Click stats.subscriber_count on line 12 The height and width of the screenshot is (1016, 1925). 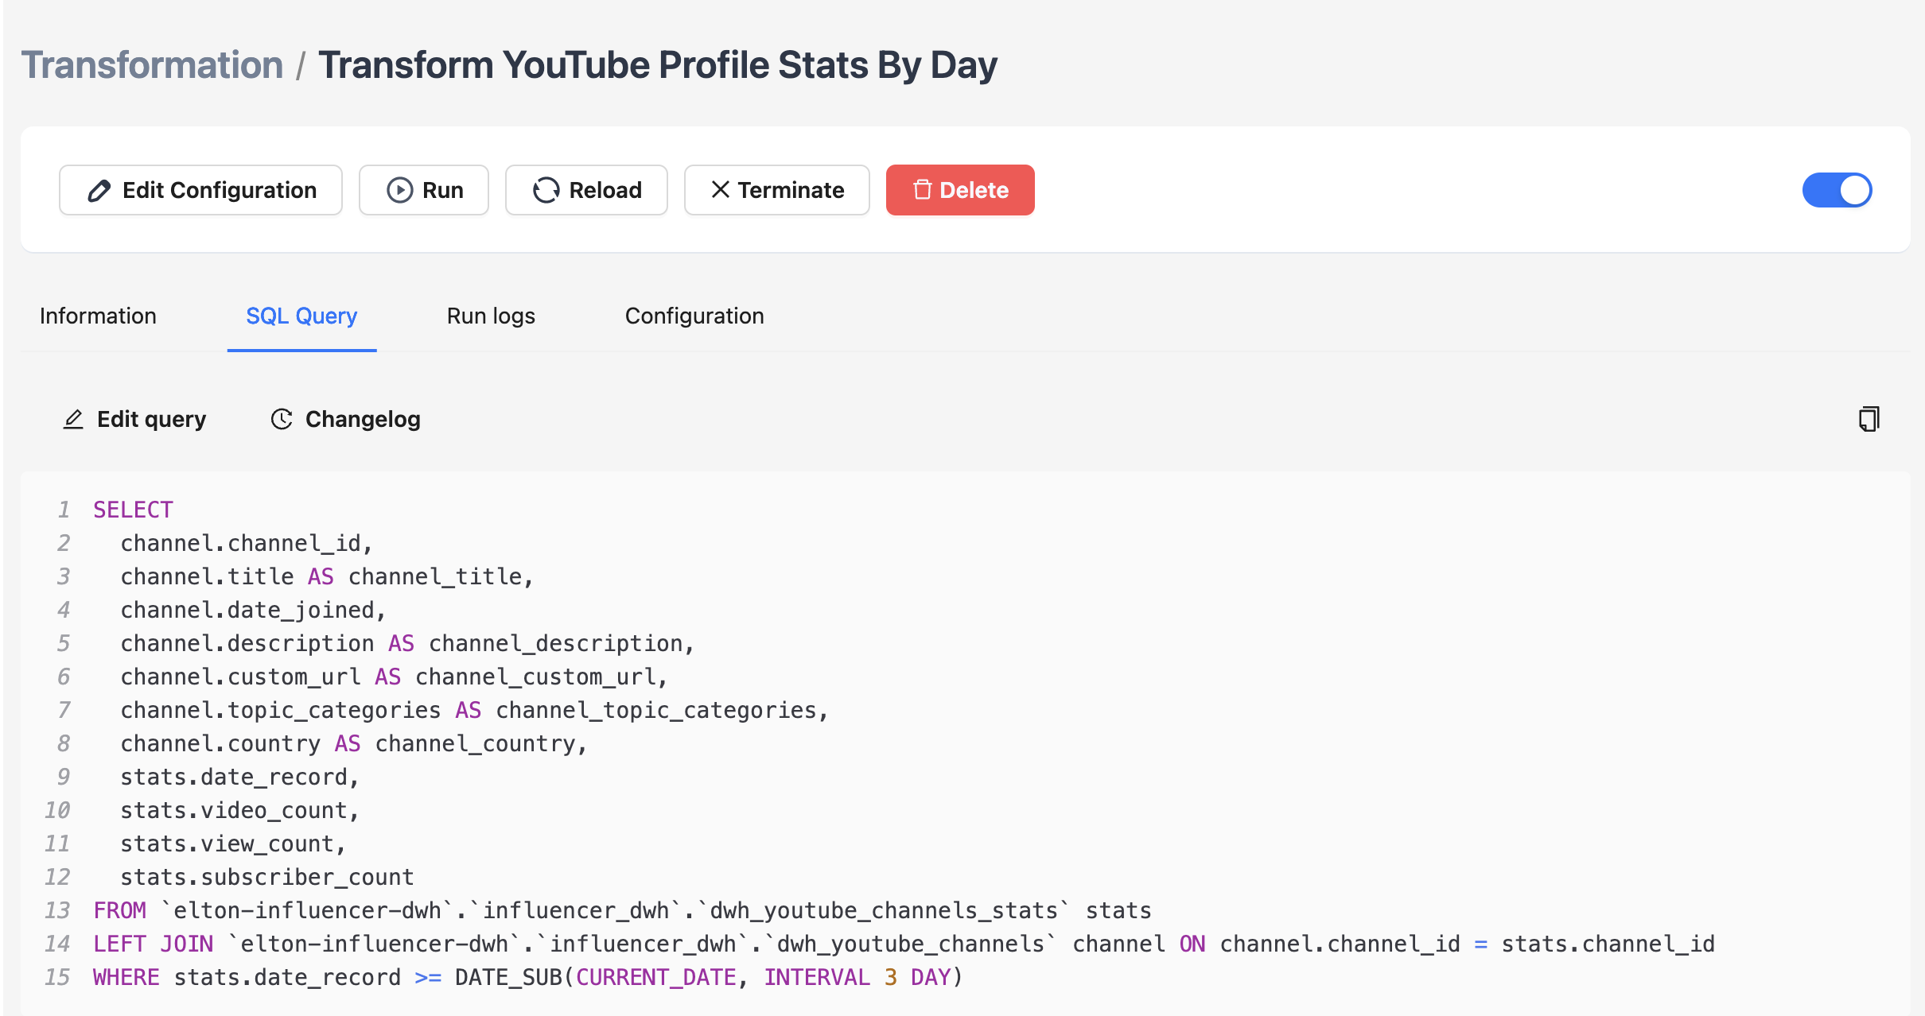(x=267, y=877)
